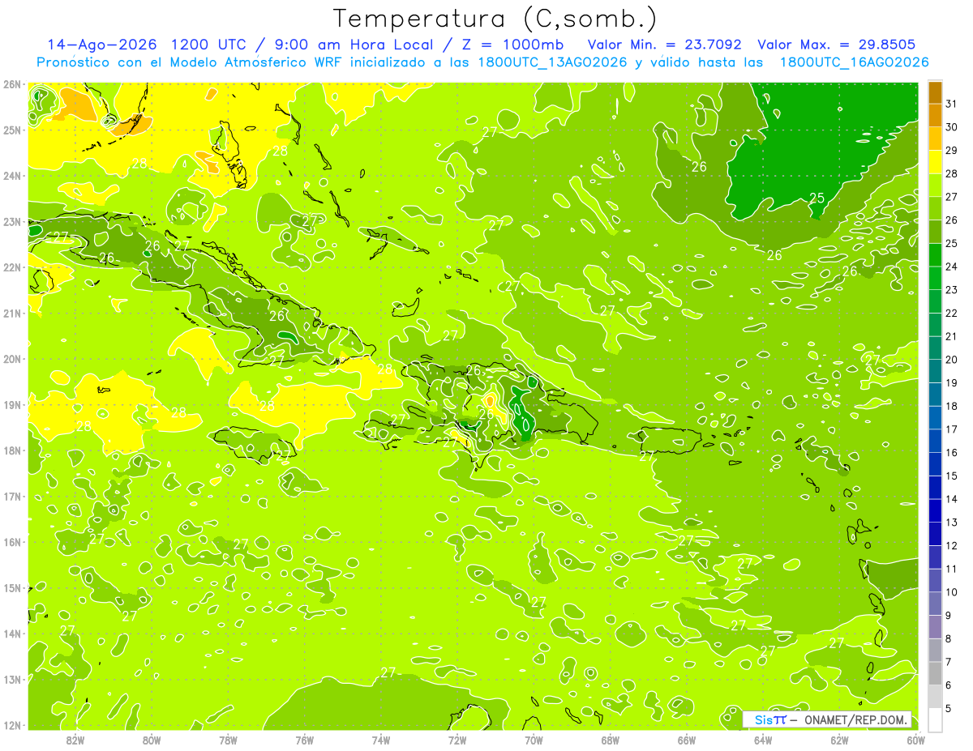Click the '64W' longitude axis label
This screenshot has height=751, width=973.
[763, 740]
